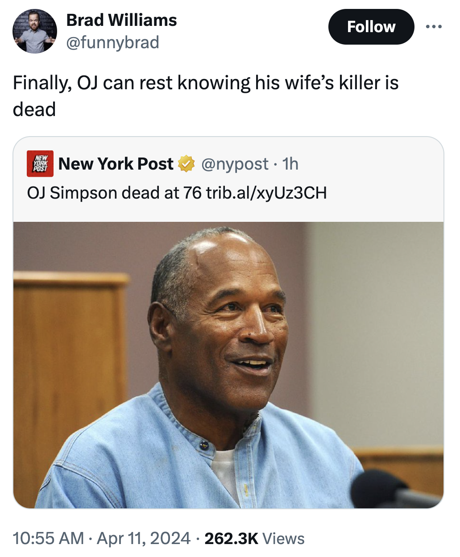Screen dimensions: 460x557
Task: Open the three-dot more options menu
Action: pos(434,27)
